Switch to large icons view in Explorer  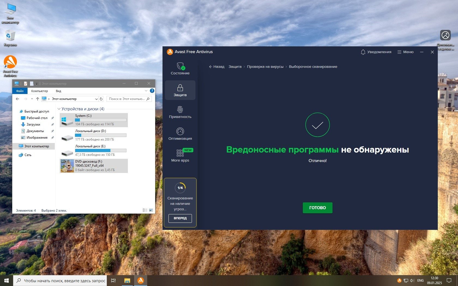click(x=151, y=210)
